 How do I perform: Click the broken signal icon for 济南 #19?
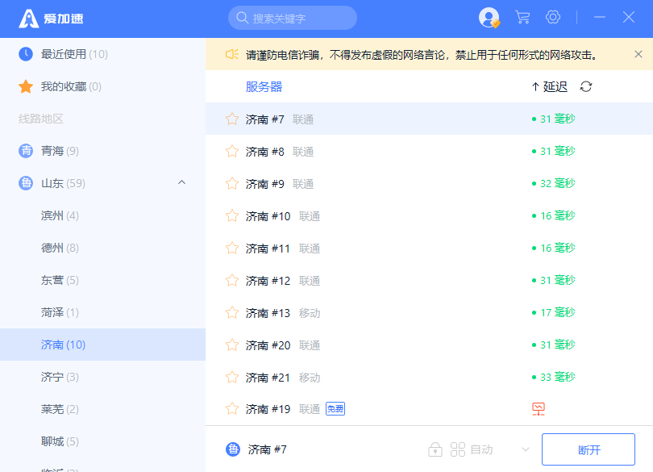pyautogui.click(x=539, y=409)
